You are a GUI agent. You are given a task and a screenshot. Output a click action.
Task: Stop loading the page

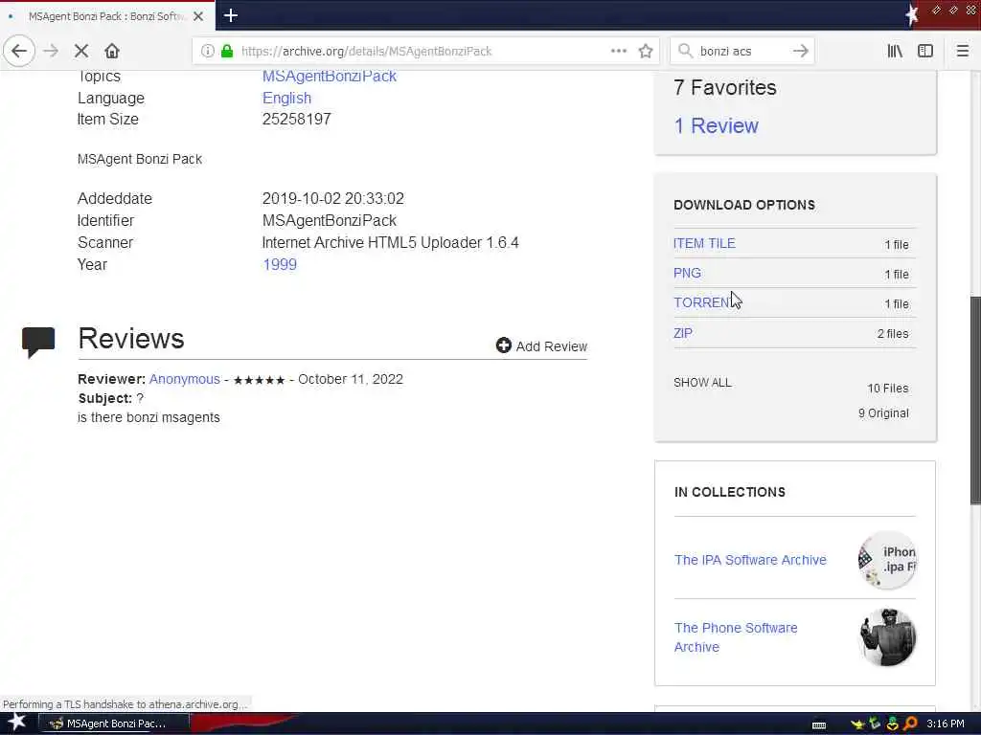click(81, 51)
